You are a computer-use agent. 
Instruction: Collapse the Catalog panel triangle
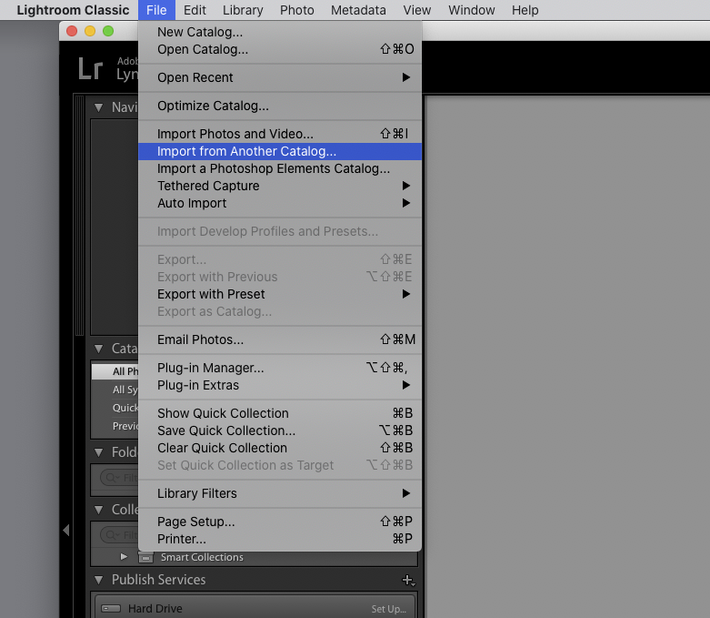[x=99, y=349]
